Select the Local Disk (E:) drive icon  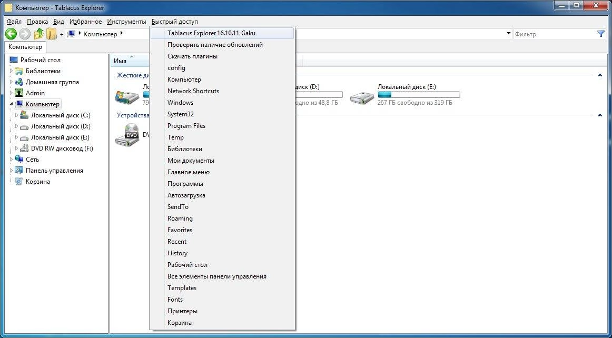point(362,97)
